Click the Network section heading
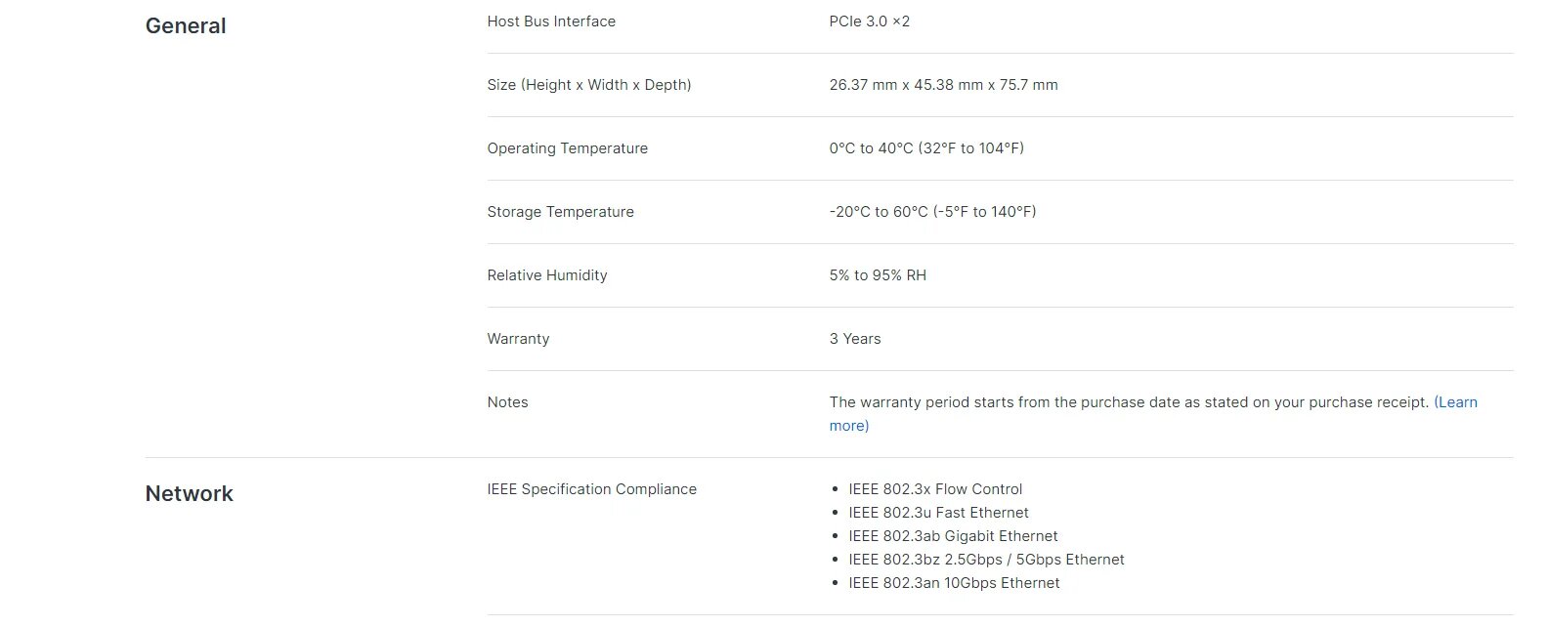This screenshot has width=1547, height=627. click(x=189, y=494)
